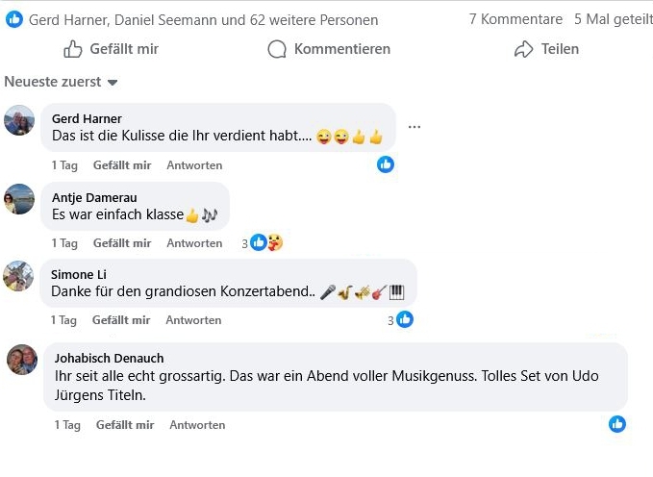Click the thumbs-up icon next to Gefällt mir
The image size is (653, 477).
click(73, 49)
